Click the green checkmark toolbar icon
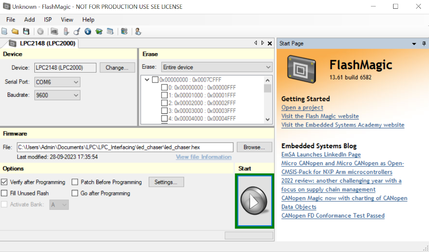This screenshot has width=429, height=252. pos(99,32)
